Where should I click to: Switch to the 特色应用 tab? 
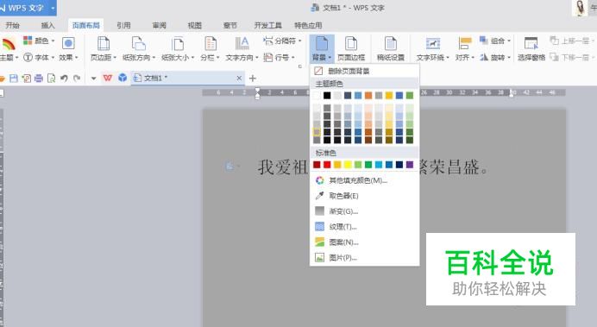click(x=308, y=26)
